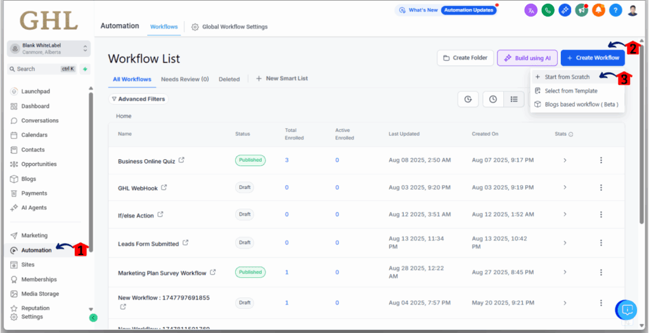
Task: Click the green phone dialer icon
Action: click(x=548, y=10)
